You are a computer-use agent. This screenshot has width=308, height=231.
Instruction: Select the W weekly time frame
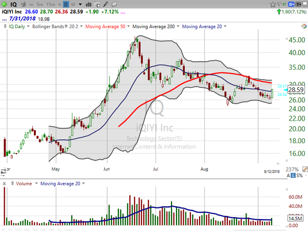click(73, 4)
